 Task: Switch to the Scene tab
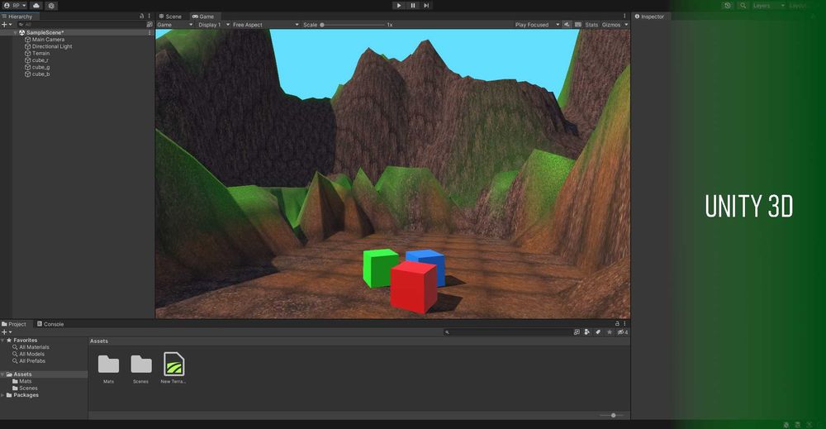point(171,17)
